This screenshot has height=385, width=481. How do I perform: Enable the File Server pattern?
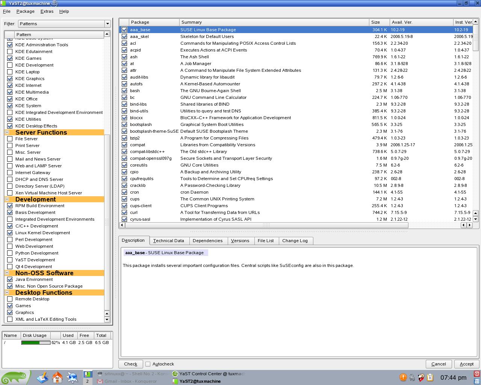pos(10,139)
